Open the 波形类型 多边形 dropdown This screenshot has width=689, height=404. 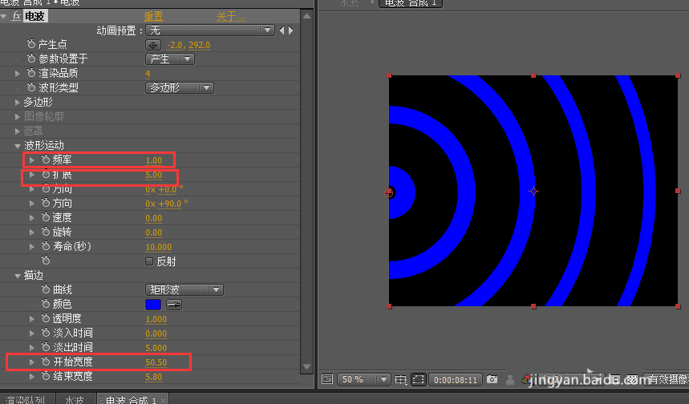point(180,88)
